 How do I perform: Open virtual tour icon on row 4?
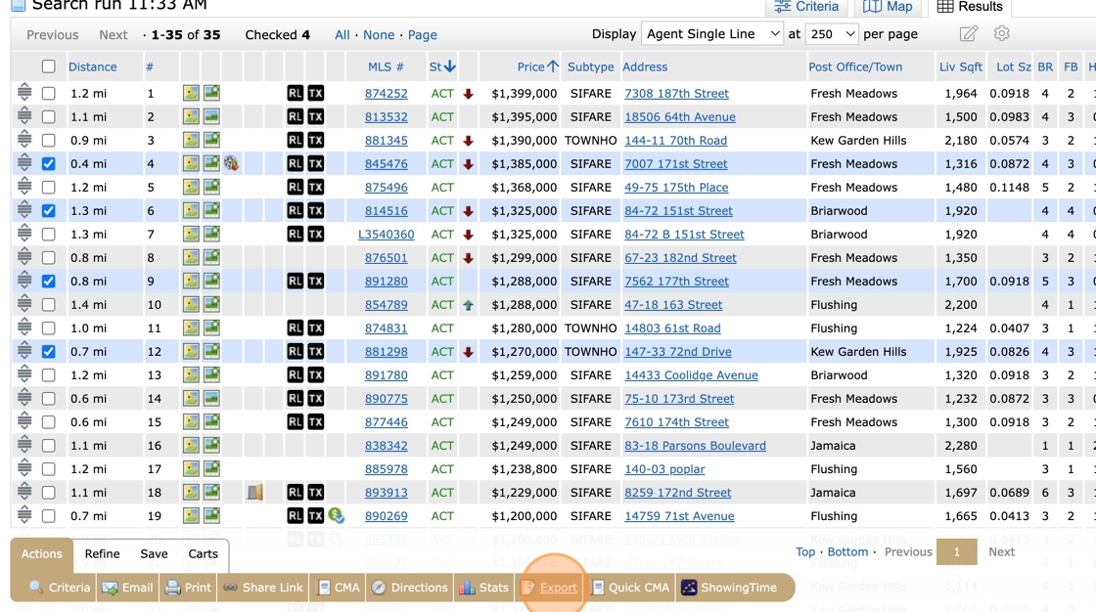coord(232,164)
